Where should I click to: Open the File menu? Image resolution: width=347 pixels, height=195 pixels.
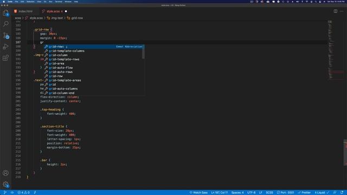point(16,2)
